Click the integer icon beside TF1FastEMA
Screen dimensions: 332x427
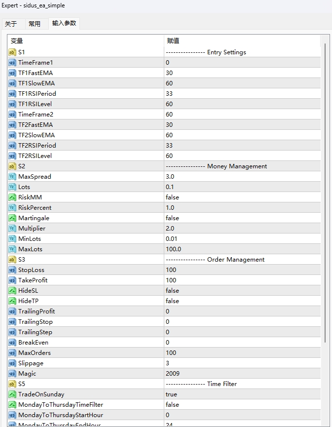[12, 73]
